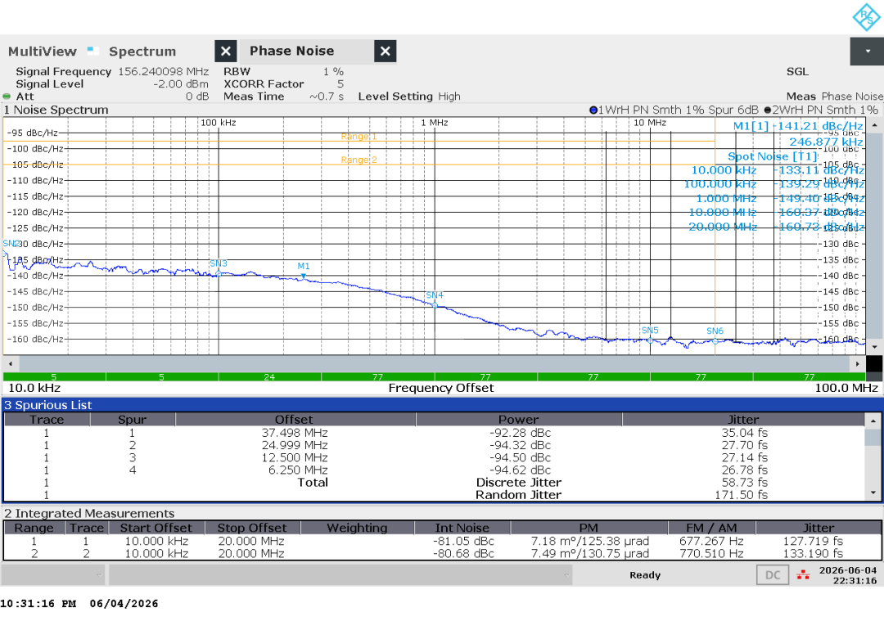Open the top-right dropdown arrow menu
This screenshot has width=884, height=621.
867,52
